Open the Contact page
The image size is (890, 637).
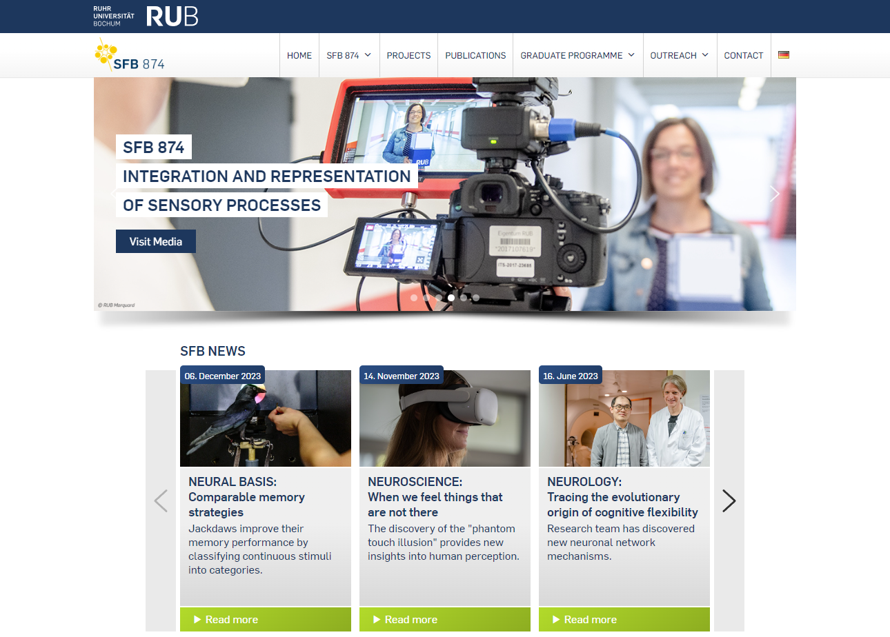(x=743, y=55)
